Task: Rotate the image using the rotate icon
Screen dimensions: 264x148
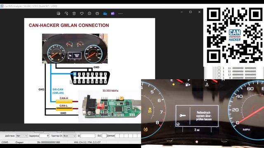Action: [66, 14]
